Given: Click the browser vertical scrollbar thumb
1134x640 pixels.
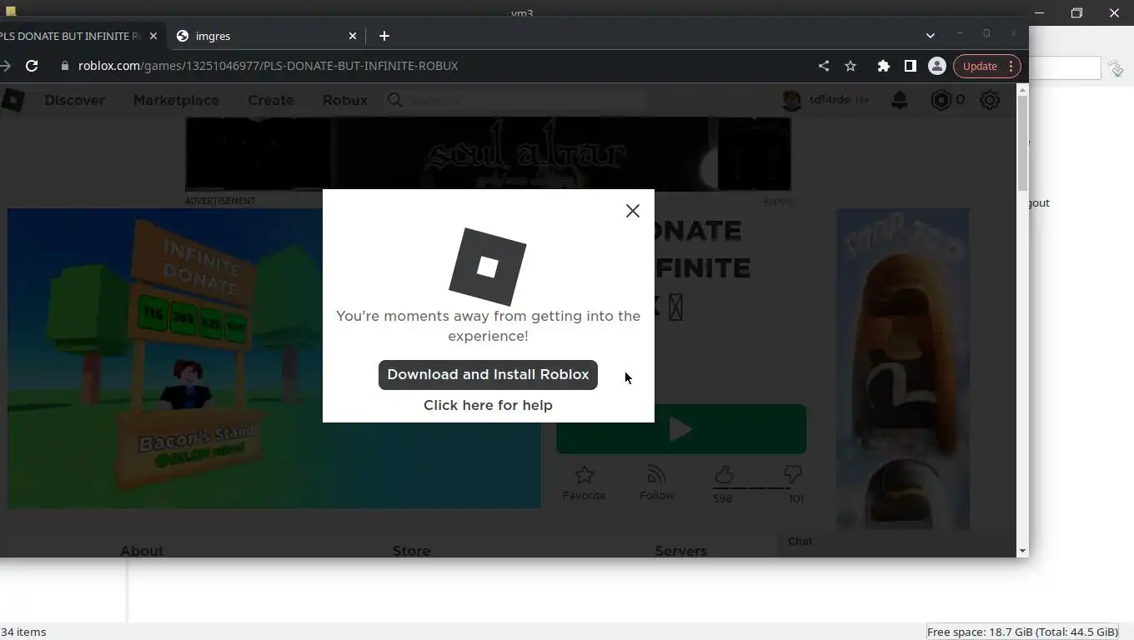Looking at the screenshot, I should (x=1022, y=144).
